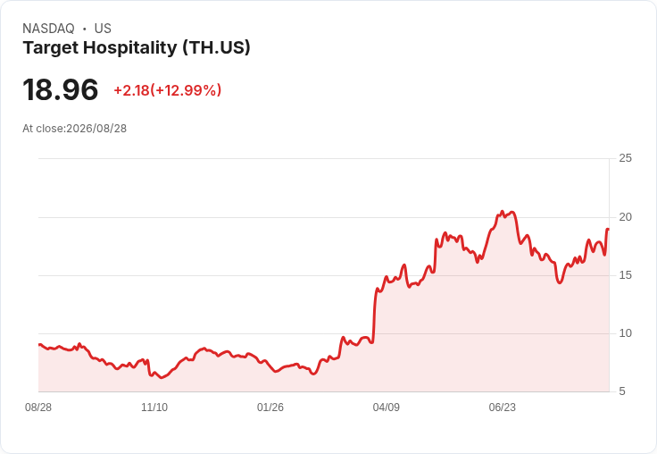Click the sharp price jump before 04/09
The image size is (657, 454).
pyautogui.click(x=374, y=315)
